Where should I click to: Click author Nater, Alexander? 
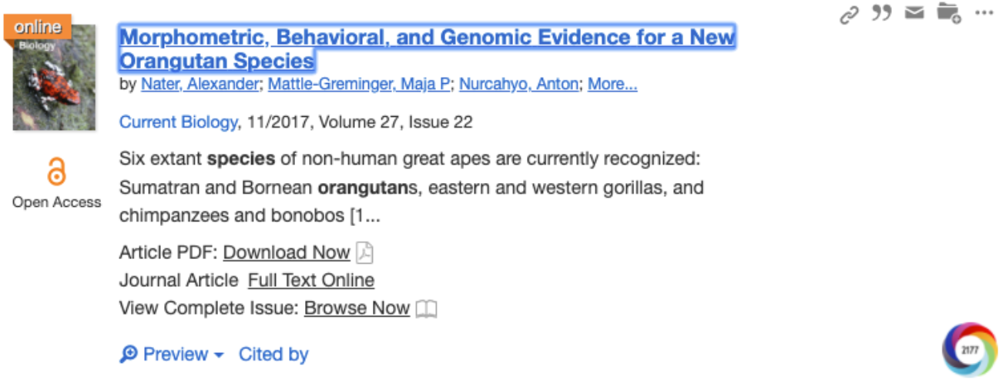tap(200, 85)
